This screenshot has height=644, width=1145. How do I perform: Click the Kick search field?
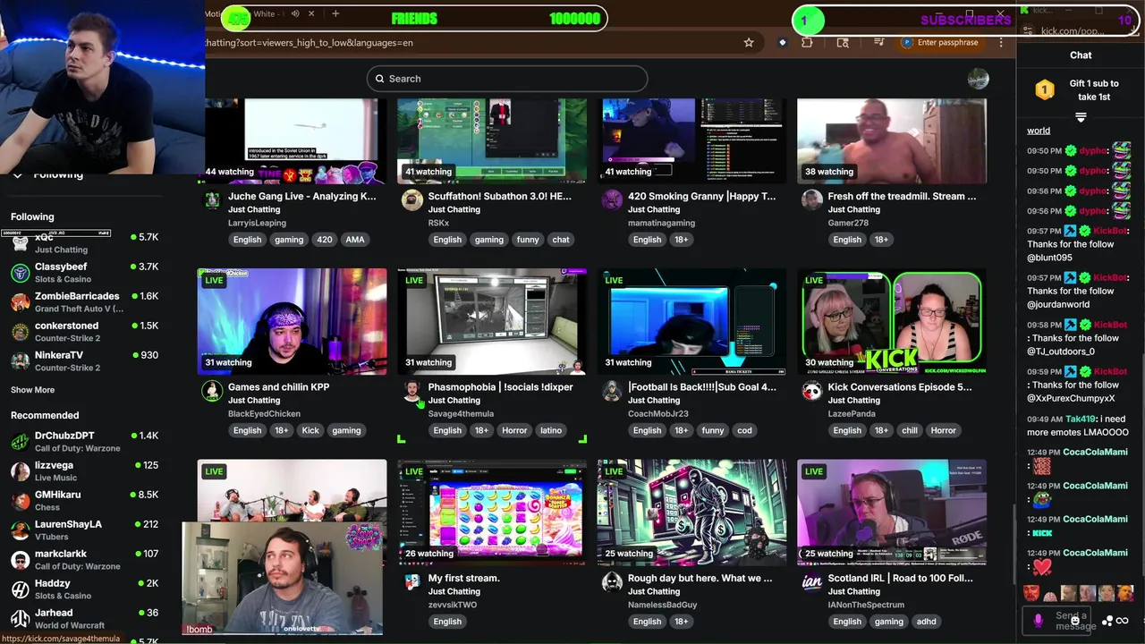coord(506,79)
